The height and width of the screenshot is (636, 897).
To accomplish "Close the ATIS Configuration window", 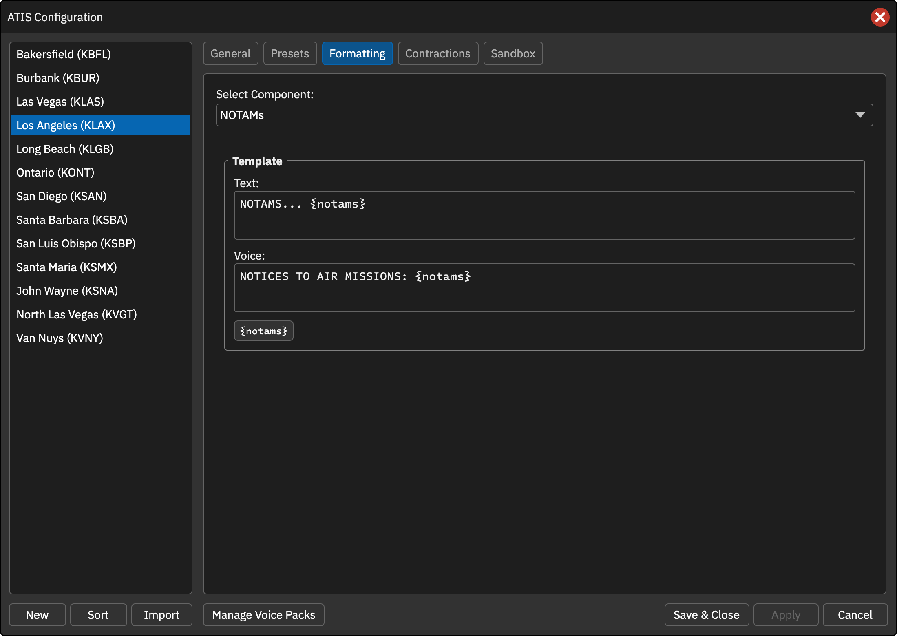I will (880, 17).
